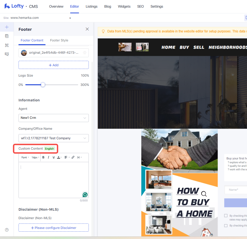This screenshot has width=247, height=239.
Task: Click the HOW TO BUY A HOME heading
Action: 194,202
